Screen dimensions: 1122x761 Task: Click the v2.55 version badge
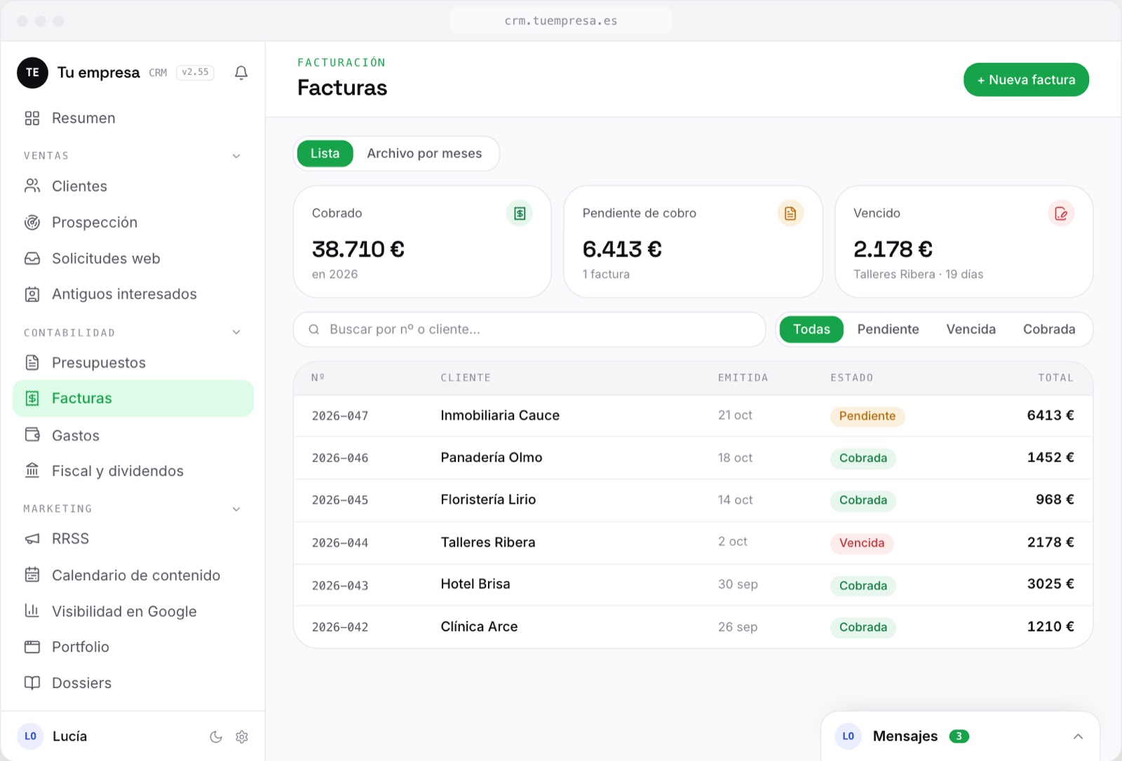pos(195,72)
